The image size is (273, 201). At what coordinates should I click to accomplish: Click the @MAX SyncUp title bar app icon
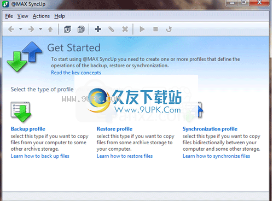(6, 4)
